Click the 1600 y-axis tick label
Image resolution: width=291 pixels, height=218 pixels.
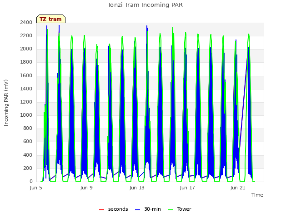tap(26, 75)
